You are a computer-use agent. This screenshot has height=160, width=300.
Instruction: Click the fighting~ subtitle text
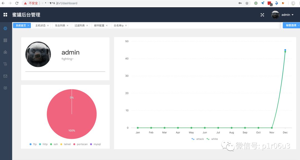pos(67,59)
